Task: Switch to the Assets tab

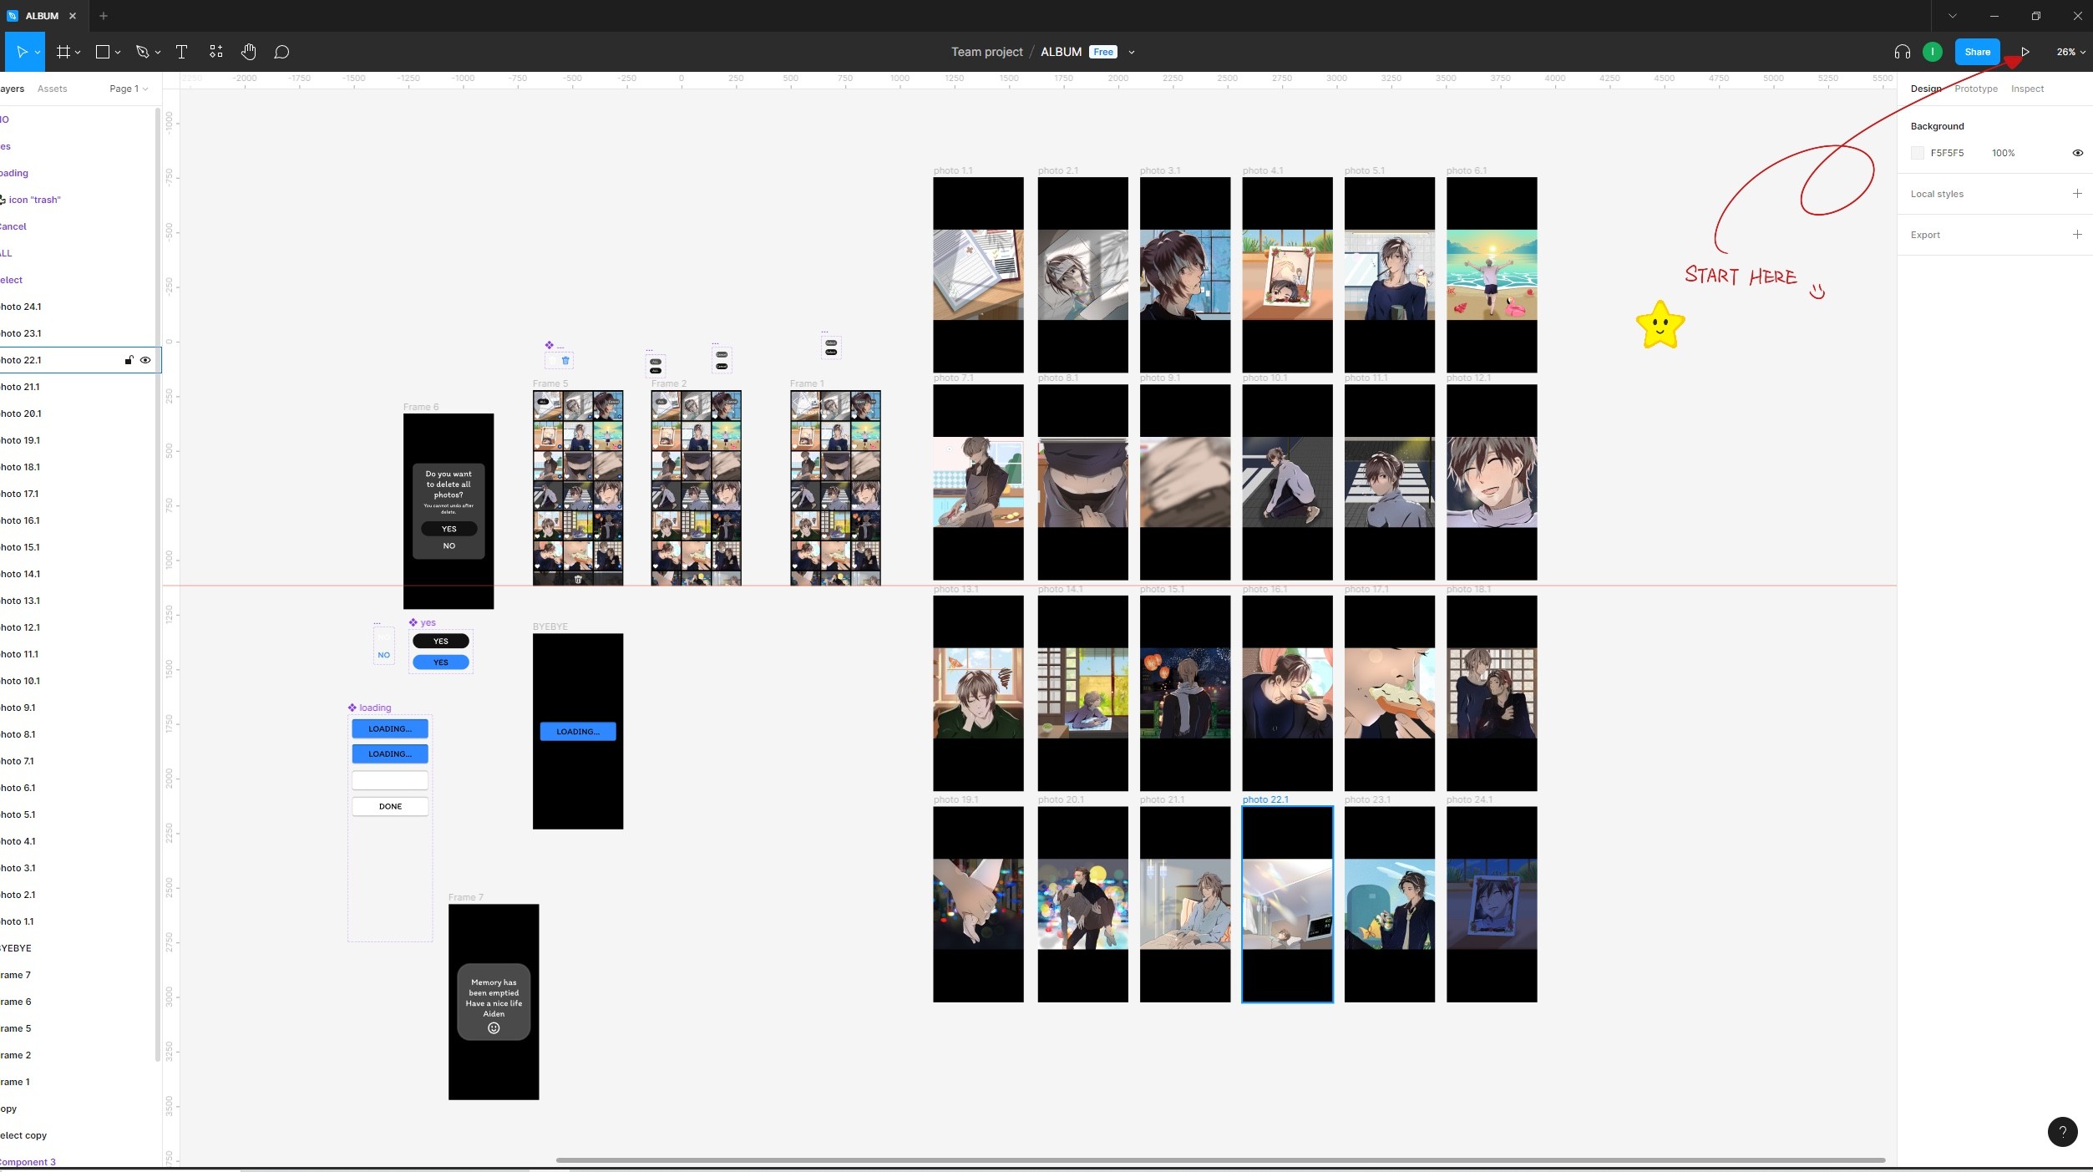Action: coord(52,89)
